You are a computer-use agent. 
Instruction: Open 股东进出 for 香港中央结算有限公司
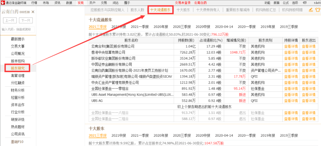[309, 52]
